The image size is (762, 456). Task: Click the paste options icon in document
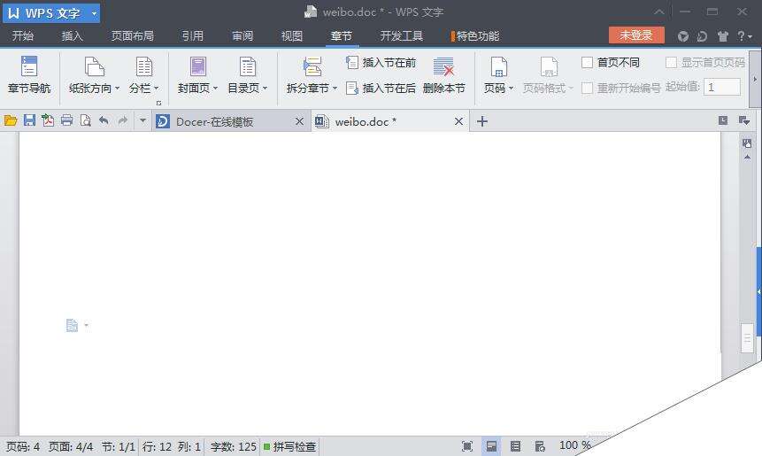click(x=72, y=325)
